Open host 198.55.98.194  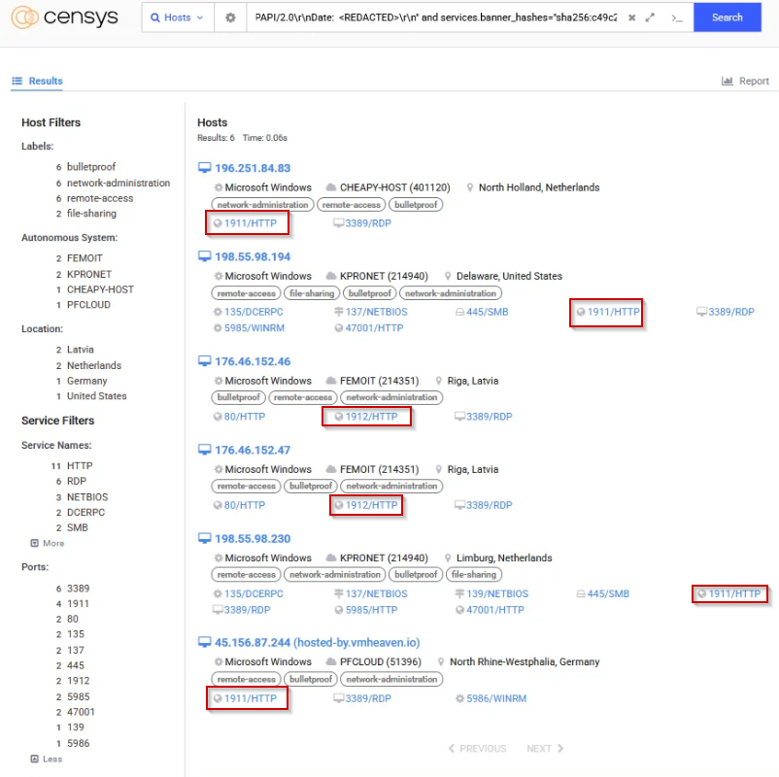(253, 256)
